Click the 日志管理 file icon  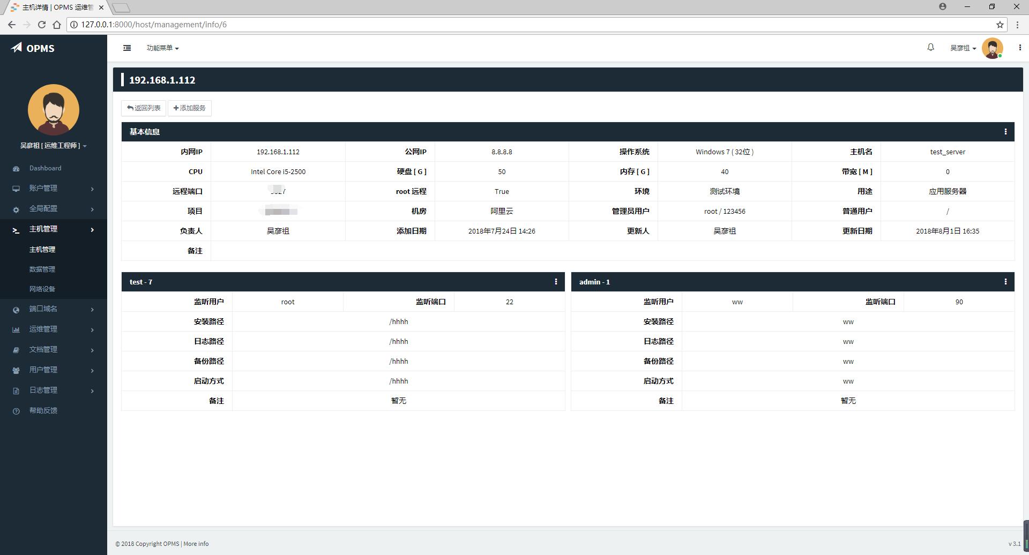[x=16, y=391]
